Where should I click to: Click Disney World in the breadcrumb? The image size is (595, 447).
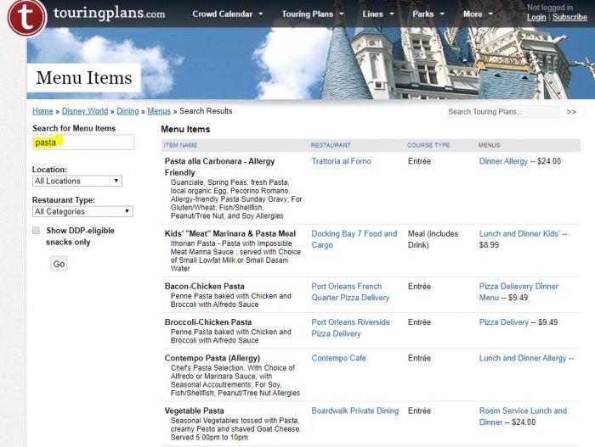pyautogui.click(x=85, y=111)
